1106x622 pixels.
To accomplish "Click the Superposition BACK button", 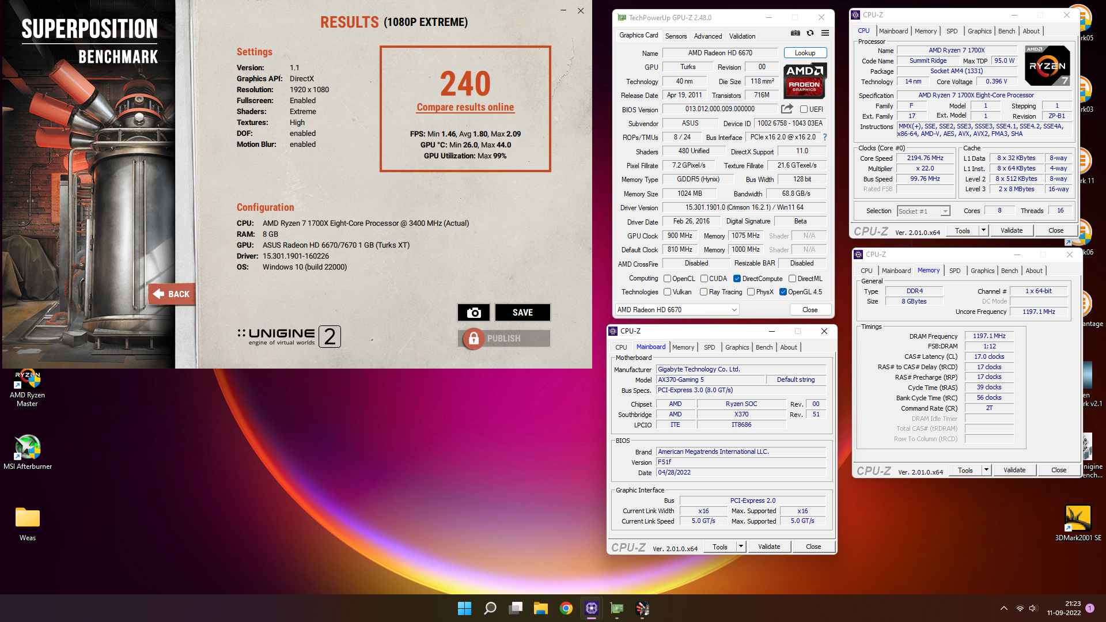I will 172,294.
